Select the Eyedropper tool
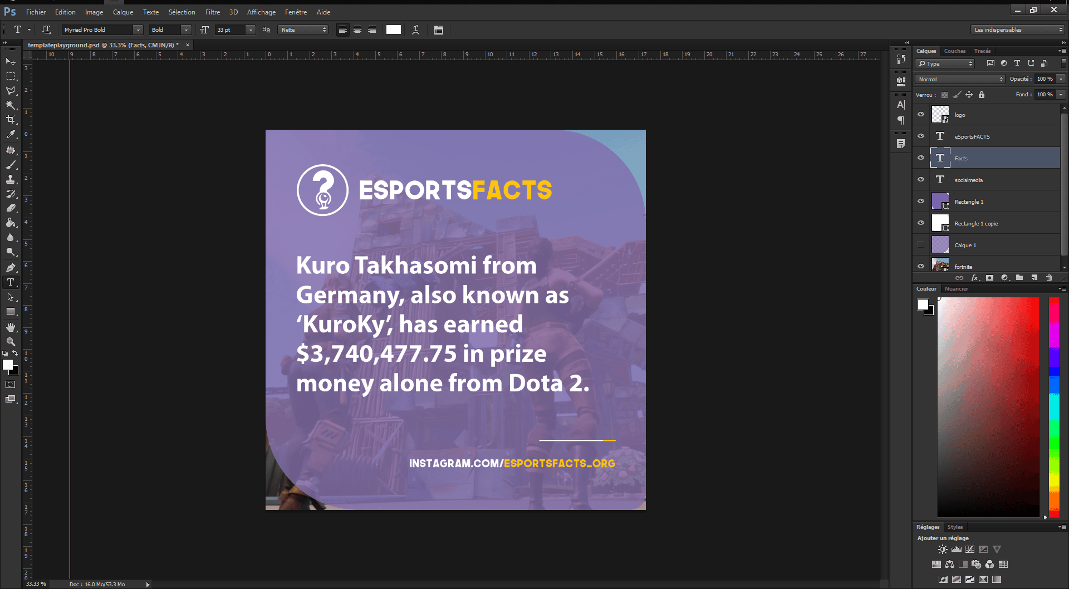The image size is (1069, 589). point(11,134)
